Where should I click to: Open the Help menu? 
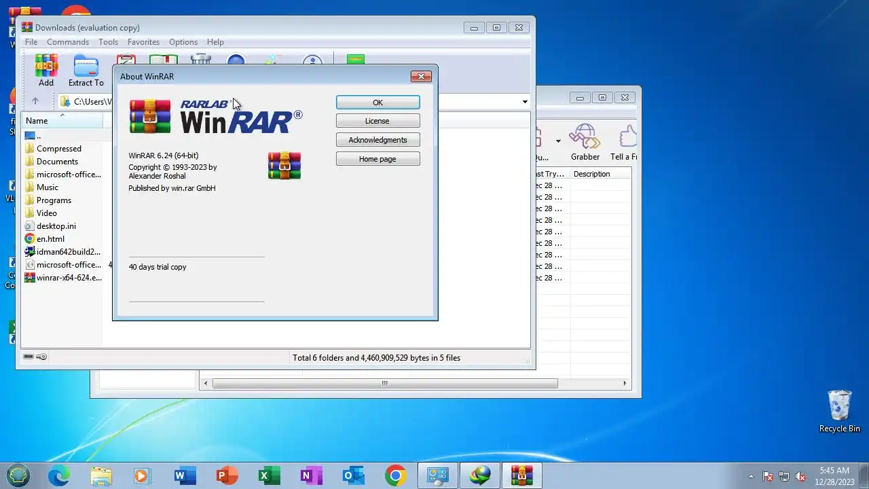pyautogui.click(x=215, y=42)
